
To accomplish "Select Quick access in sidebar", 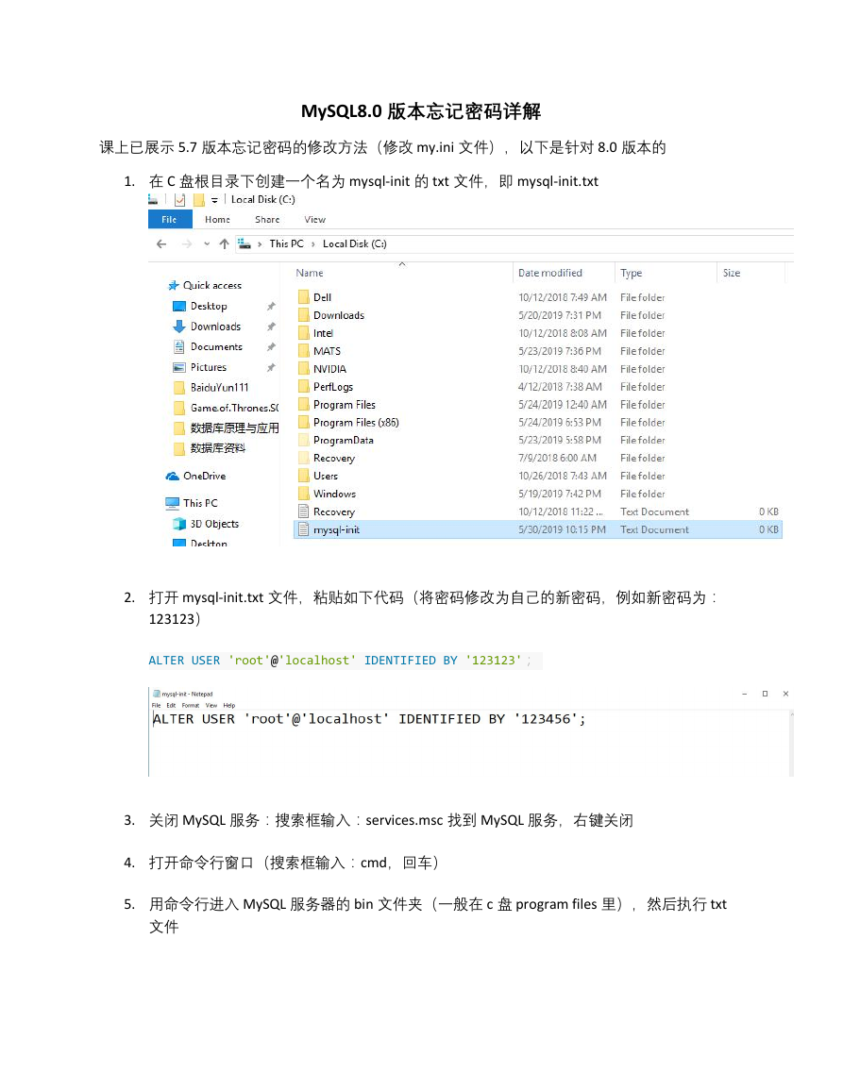I will 205,285.
